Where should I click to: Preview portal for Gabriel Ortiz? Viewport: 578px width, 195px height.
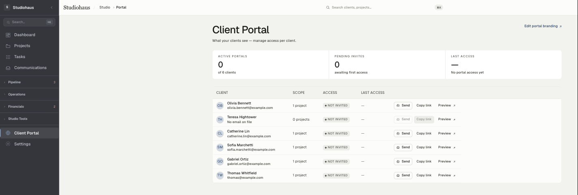(447, 161)
